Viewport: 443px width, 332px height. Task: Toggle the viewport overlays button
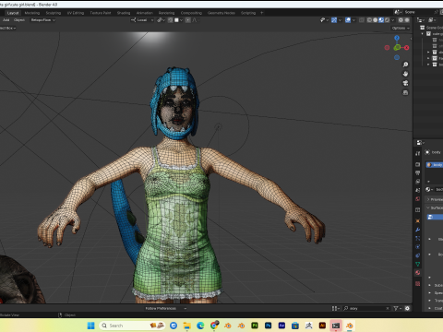coord(348,20)
